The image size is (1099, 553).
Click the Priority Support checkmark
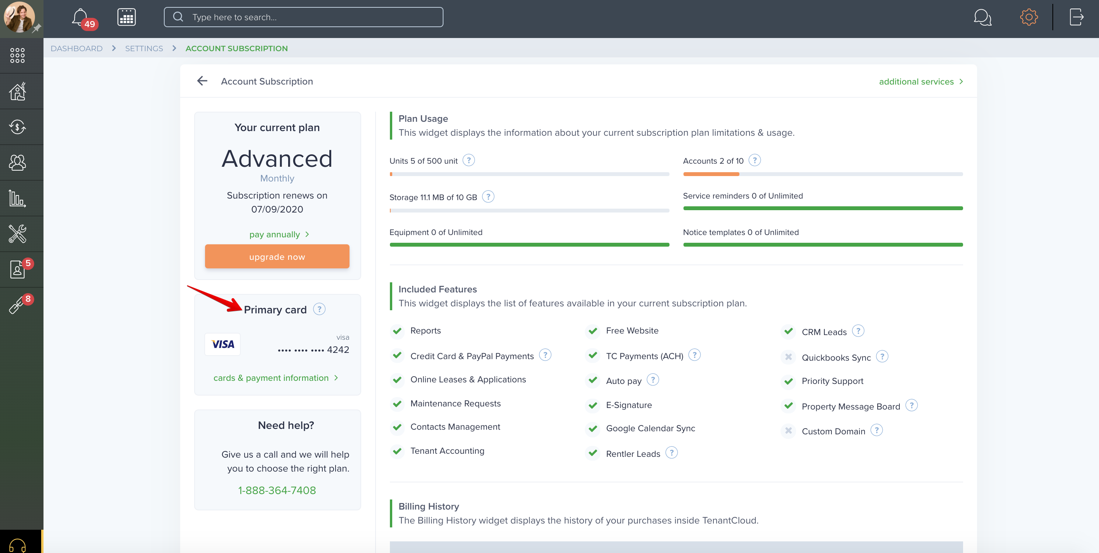click(x=788, y=381)
